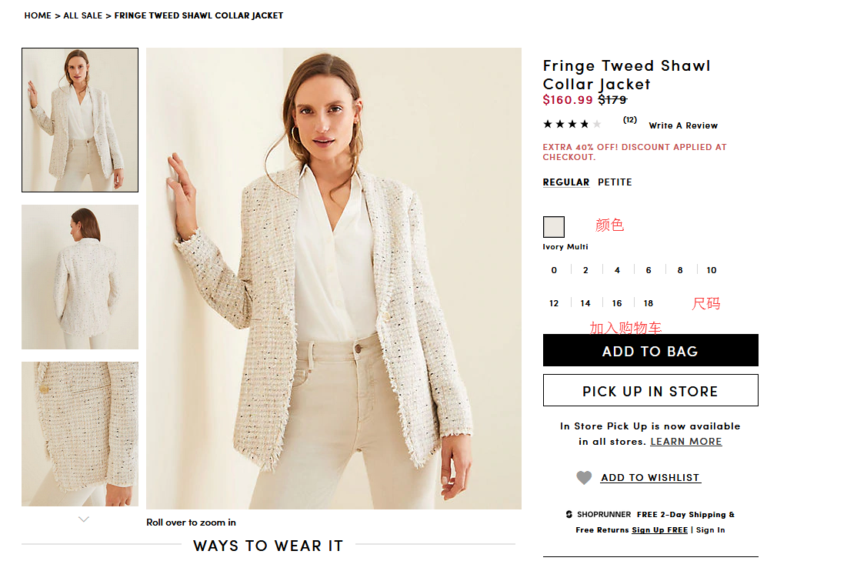Viewport: 847px width, 561px height.
Task: Select size 0
Action: point(554,270)
